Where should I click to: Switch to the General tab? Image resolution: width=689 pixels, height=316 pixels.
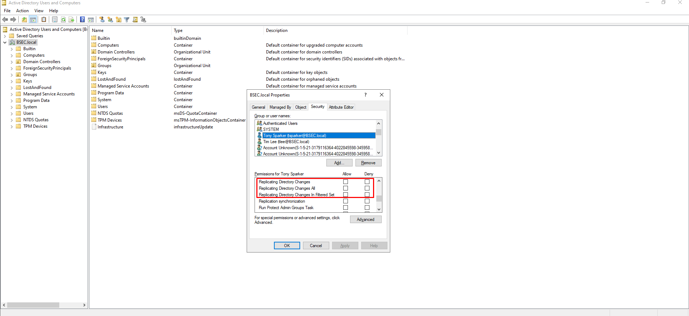[x=259, y=107]
